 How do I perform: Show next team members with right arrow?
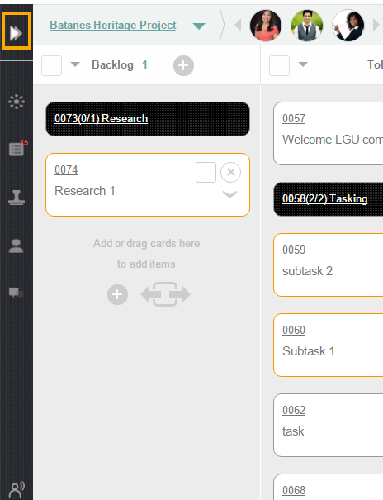point(377,25)
